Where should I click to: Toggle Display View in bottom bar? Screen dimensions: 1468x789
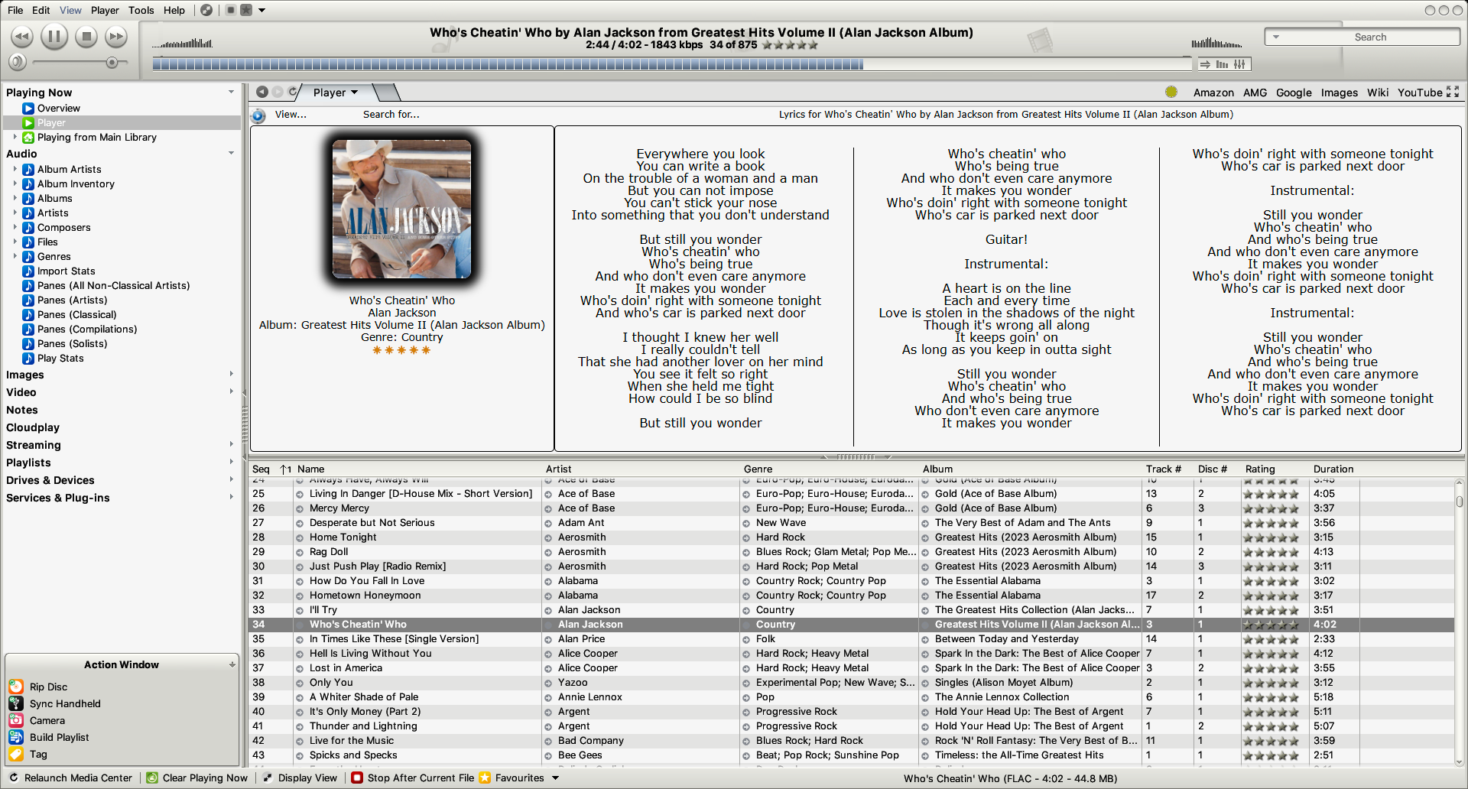coord(300,778)
